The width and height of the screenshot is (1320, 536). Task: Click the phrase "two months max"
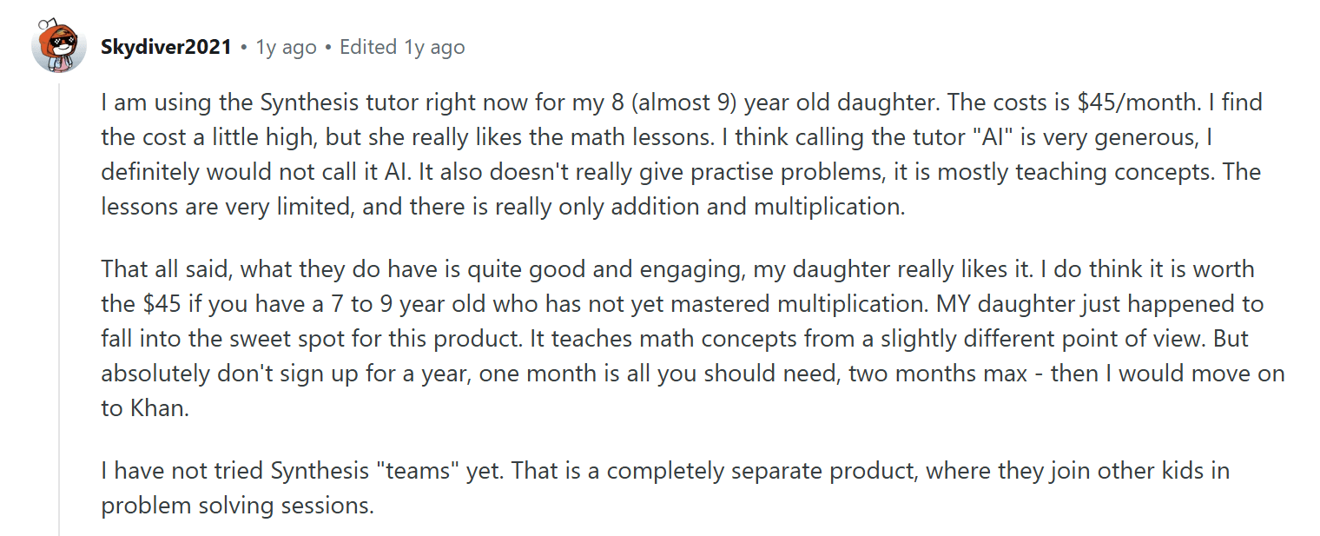(x=943, y=374)
